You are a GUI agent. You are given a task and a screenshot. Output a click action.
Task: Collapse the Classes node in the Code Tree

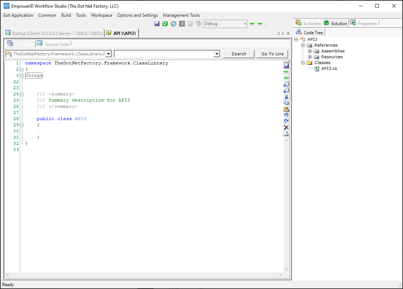pyautogui.click(x=303, y=62)
